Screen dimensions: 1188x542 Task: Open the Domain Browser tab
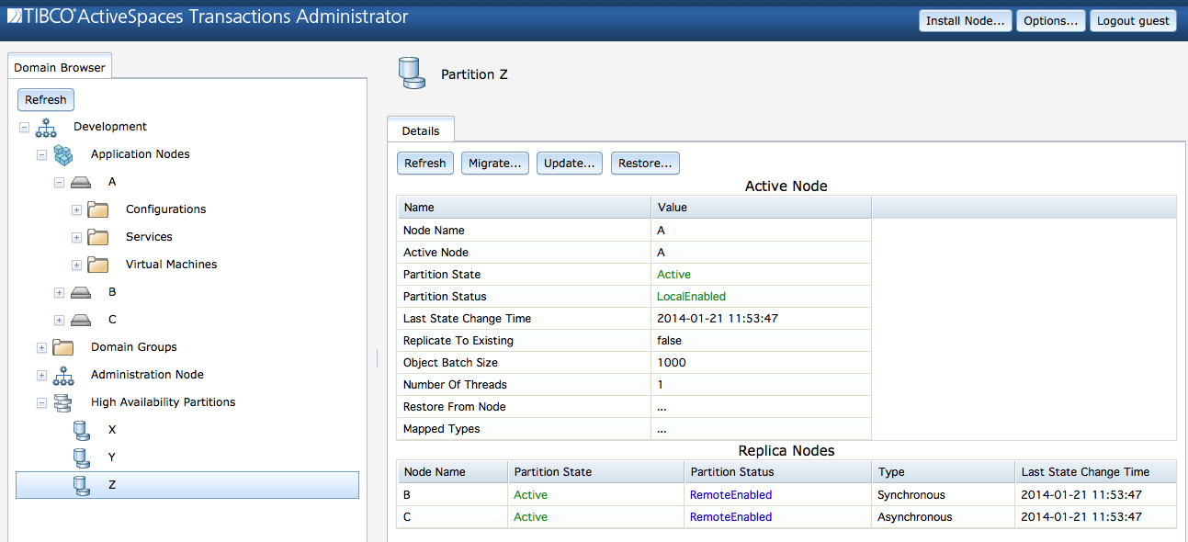60,67
